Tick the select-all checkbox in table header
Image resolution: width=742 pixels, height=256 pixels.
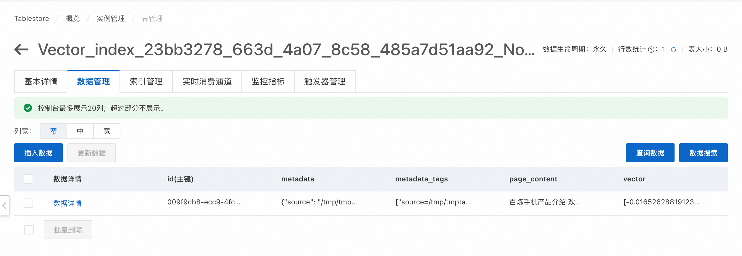click(x=28, y=179)
